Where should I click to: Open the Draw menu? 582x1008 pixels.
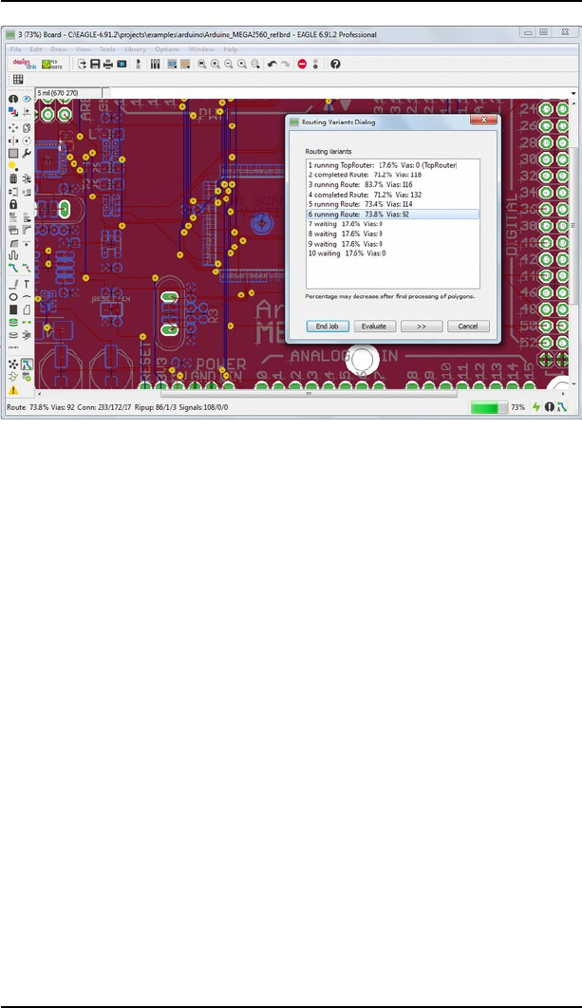coord(59,48)
